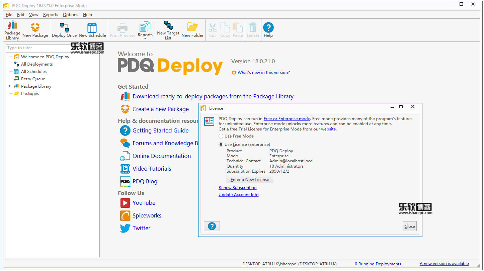Image resolution: width=484 pixels, height=271 pixels.
Task: Open Download ready-to-deploy packages link
Action: point(213,96)
